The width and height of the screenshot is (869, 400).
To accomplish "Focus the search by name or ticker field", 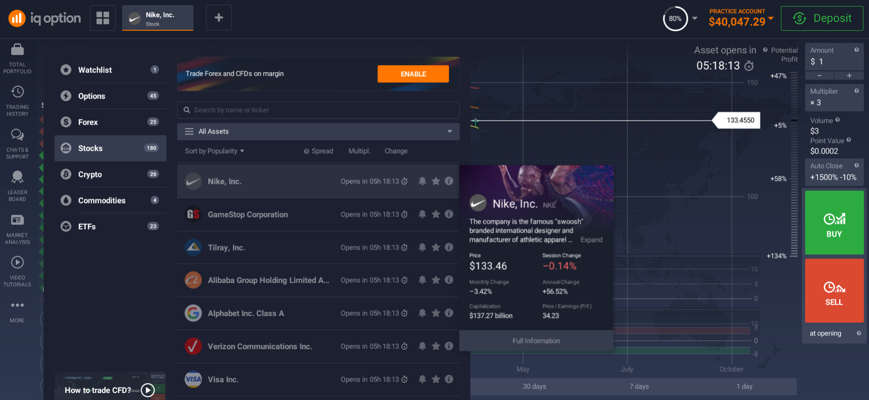I will point(318,110).
